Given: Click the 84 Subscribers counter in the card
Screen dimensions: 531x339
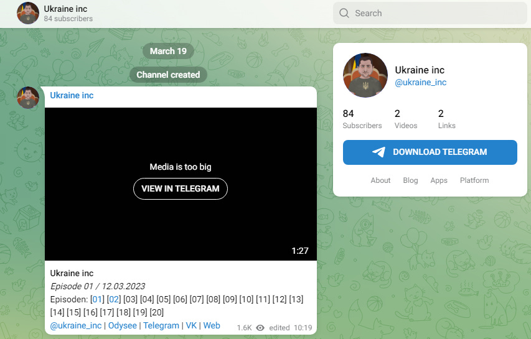Looking at the screenshot, I should (x=362, y=119).
